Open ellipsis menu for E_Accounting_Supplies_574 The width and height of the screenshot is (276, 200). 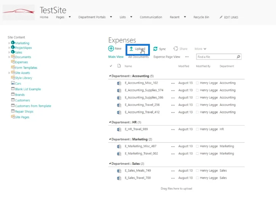[173, 90]
